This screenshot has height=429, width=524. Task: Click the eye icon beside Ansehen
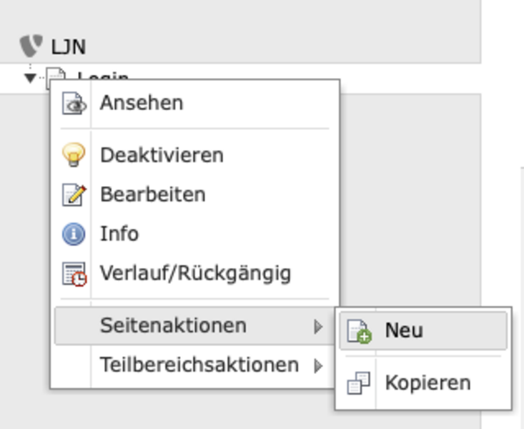(x=74, y=104)
